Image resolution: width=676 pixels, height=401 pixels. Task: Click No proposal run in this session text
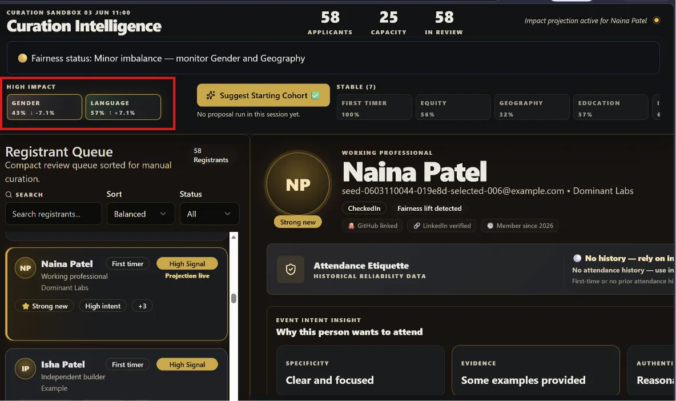248,114
